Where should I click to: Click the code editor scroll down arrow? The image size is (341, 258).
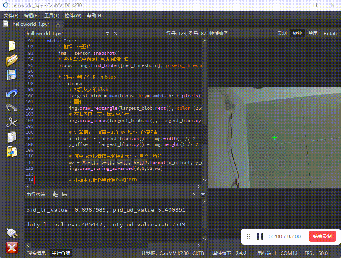205,180
